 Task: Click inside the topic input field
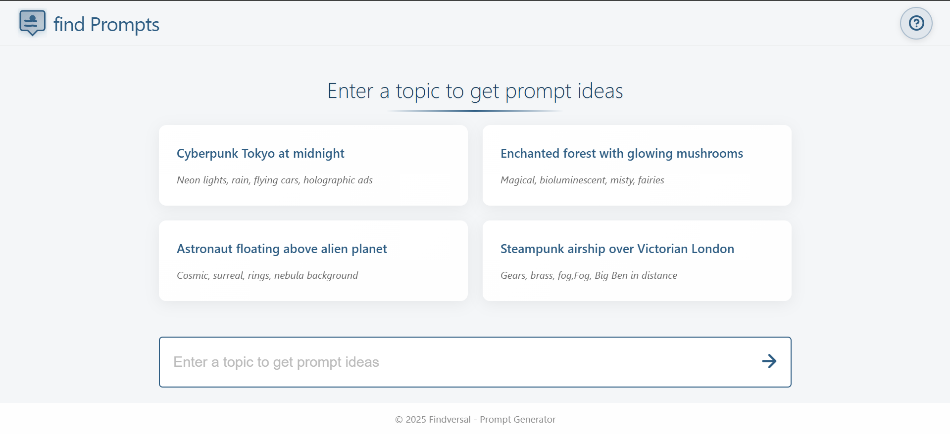point(446,361)
